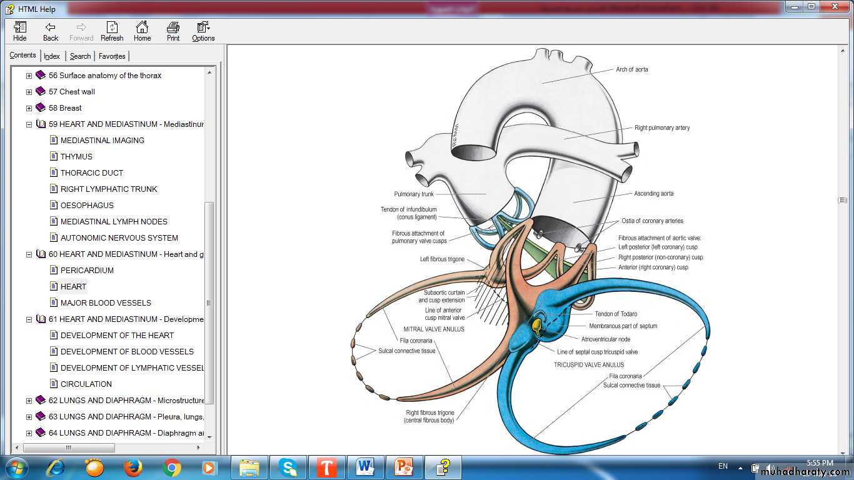Open Skype from the taskbar
Screen dimensions: 854x480
click(x=288, y=467)
